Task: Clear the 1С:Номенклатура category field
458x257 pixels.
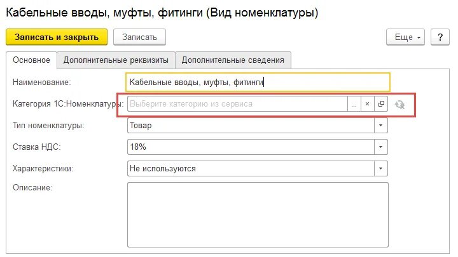Action: click(x=368, y=104)
